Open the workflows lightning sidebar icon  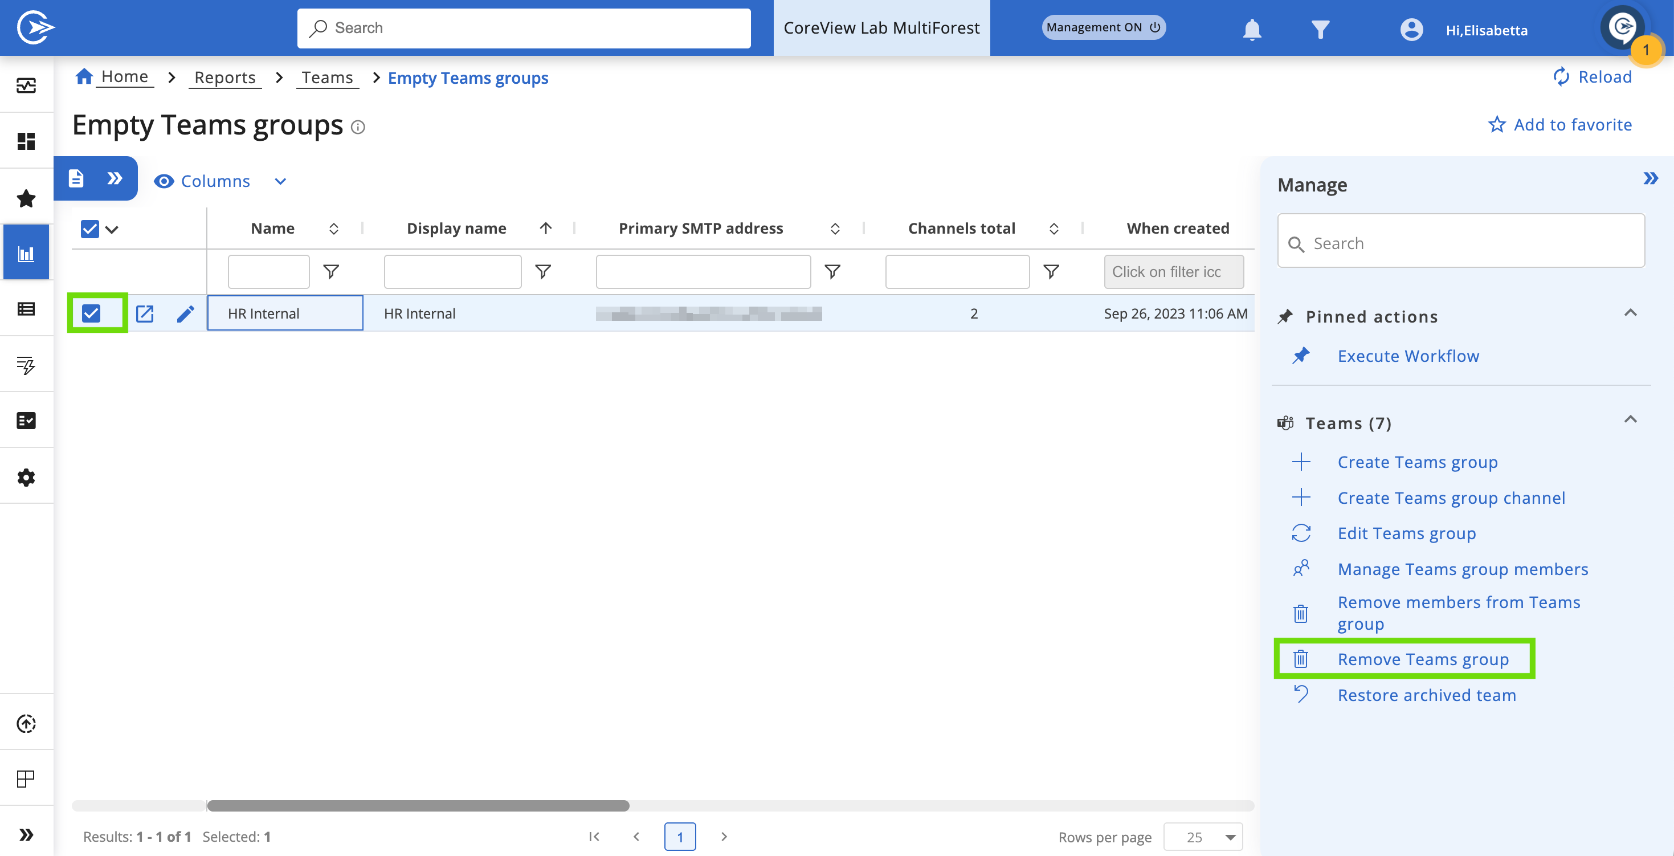(26, 365)
